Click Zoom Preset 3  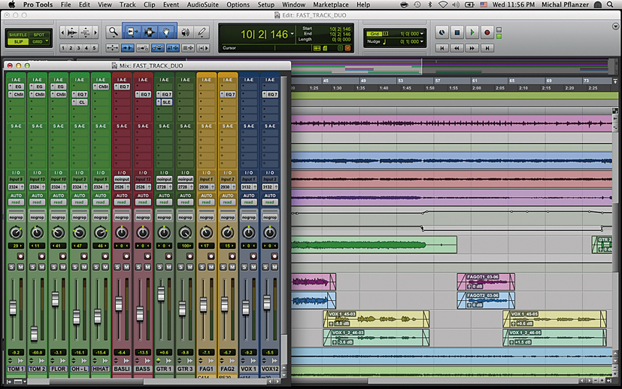click(x=78, y=48)
